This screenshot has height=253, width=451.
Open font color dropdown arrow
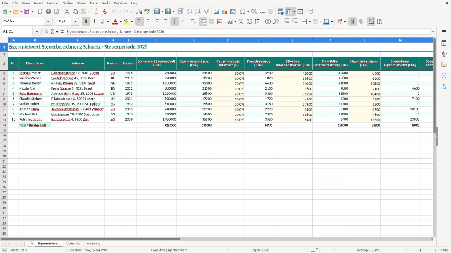[121, 22]
